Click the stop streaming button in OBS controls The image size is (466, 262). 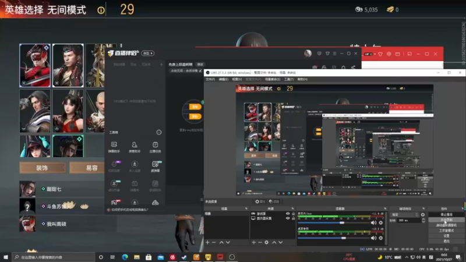tap(446, 214)
